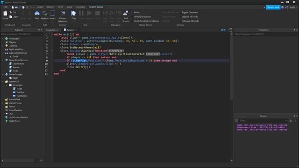
Task: Click the Cut scissors icon
Action: (x=11, y=12)
